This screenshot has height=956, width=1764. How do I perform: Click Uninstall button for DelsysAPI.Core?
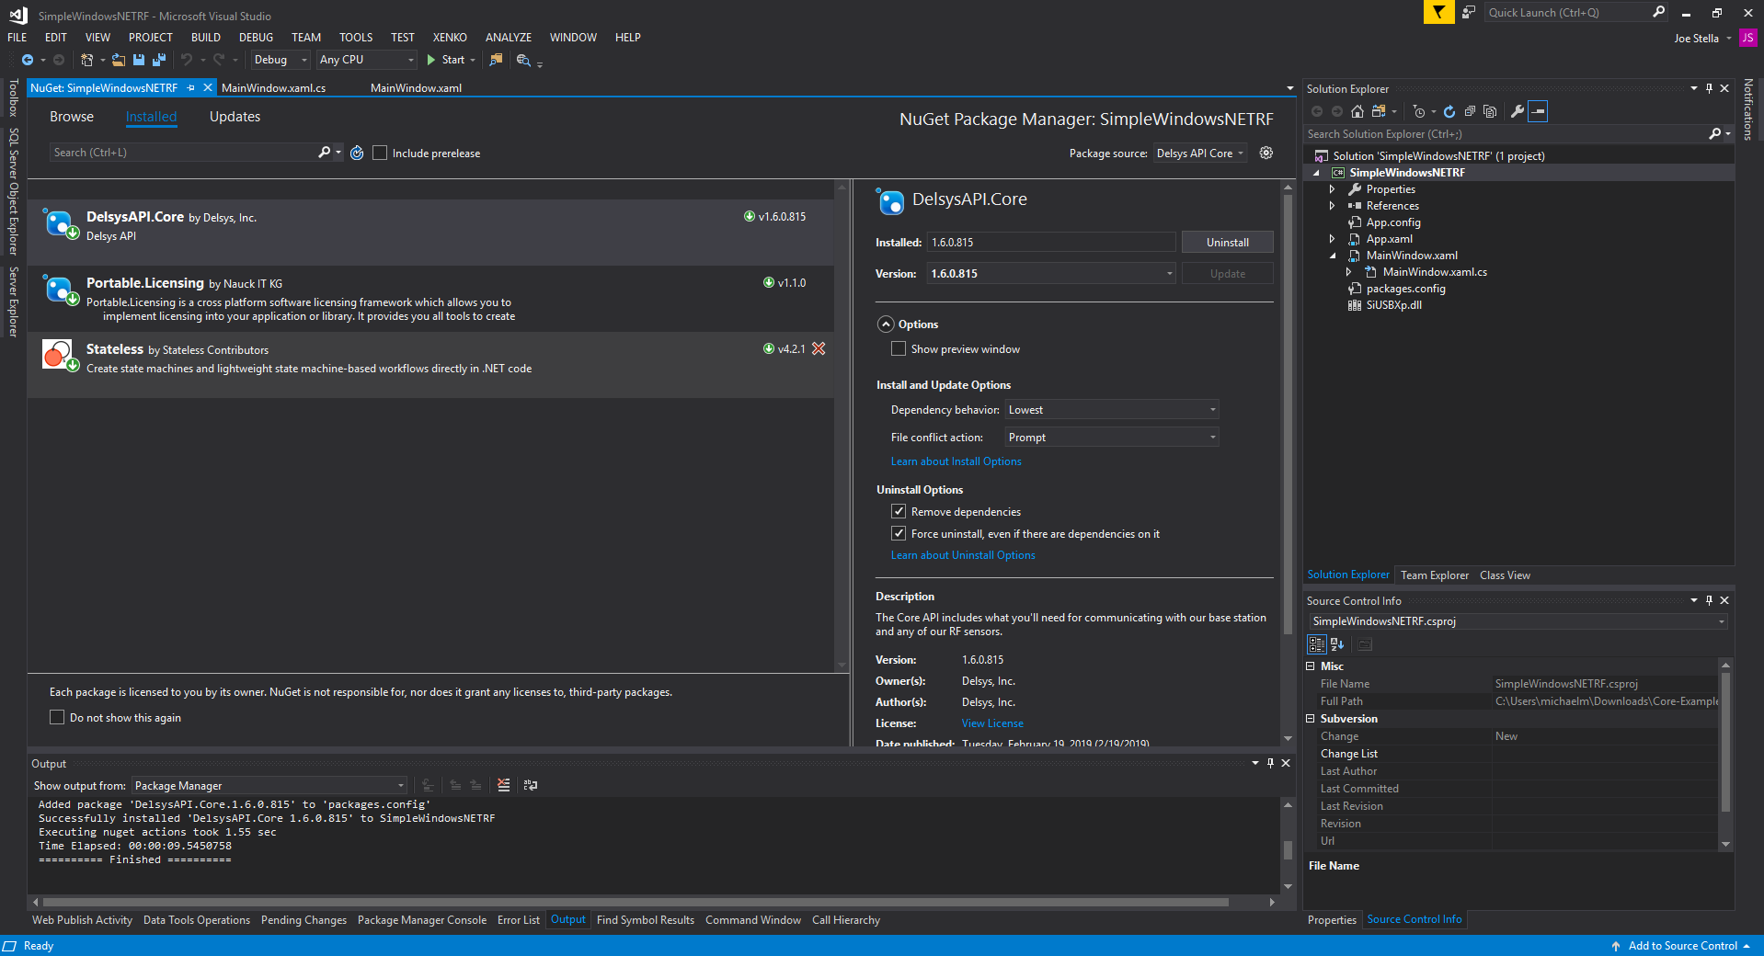point(1228,242)
